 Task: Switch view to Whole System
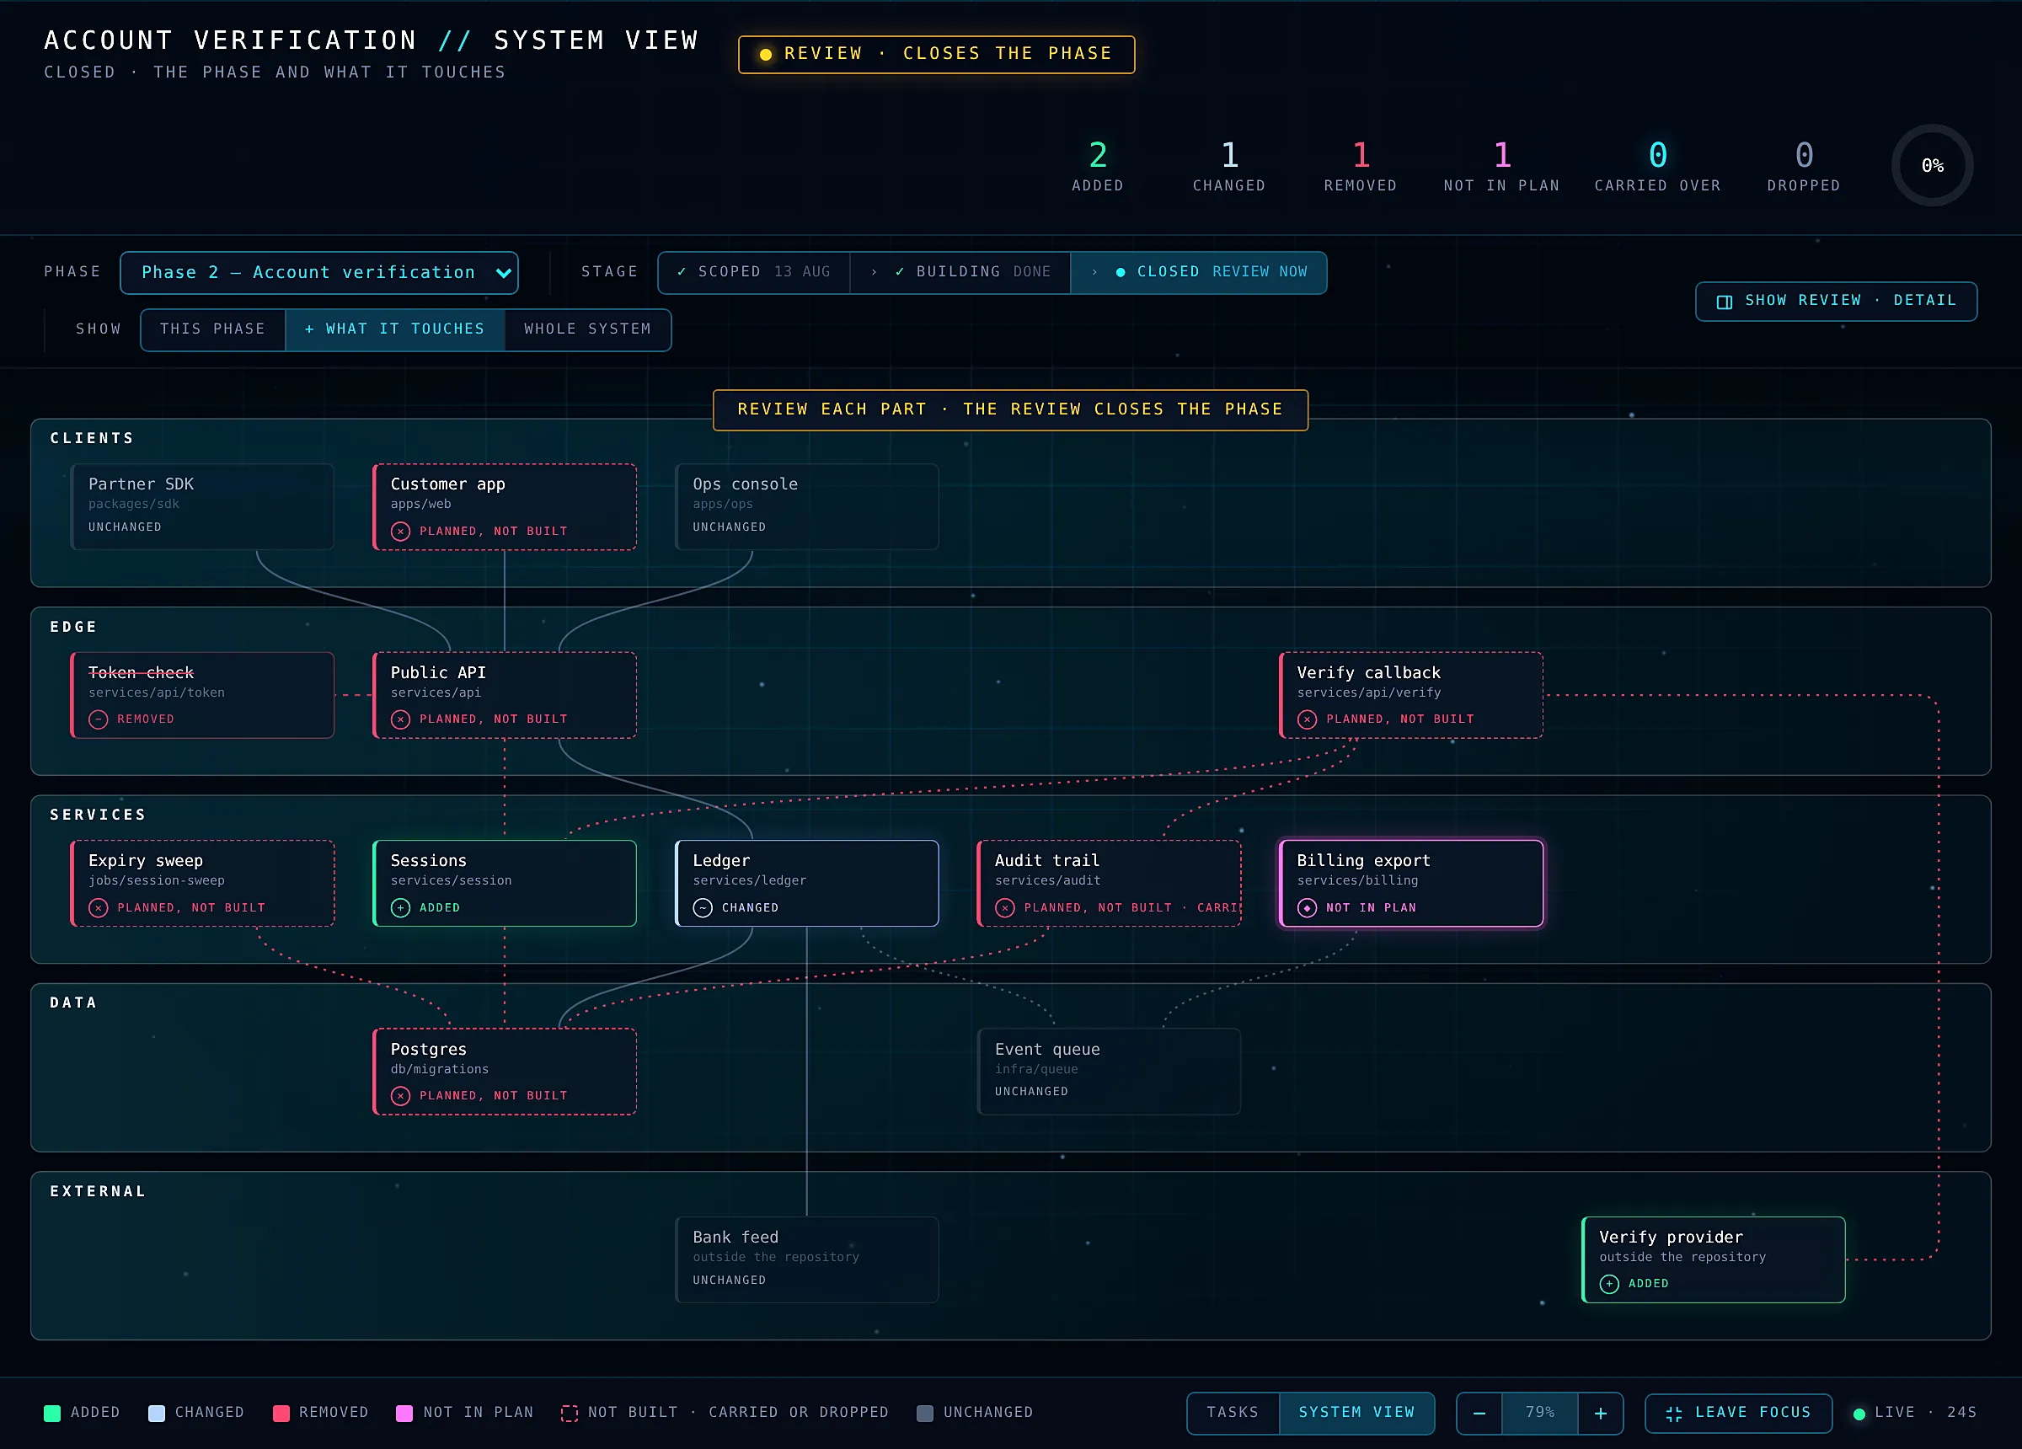(x=587, y=329)
